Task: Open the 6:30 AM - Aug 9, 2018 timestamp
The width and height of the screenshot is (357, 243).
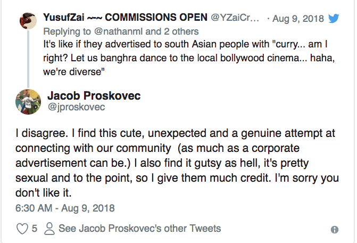Action: [65, 208]
